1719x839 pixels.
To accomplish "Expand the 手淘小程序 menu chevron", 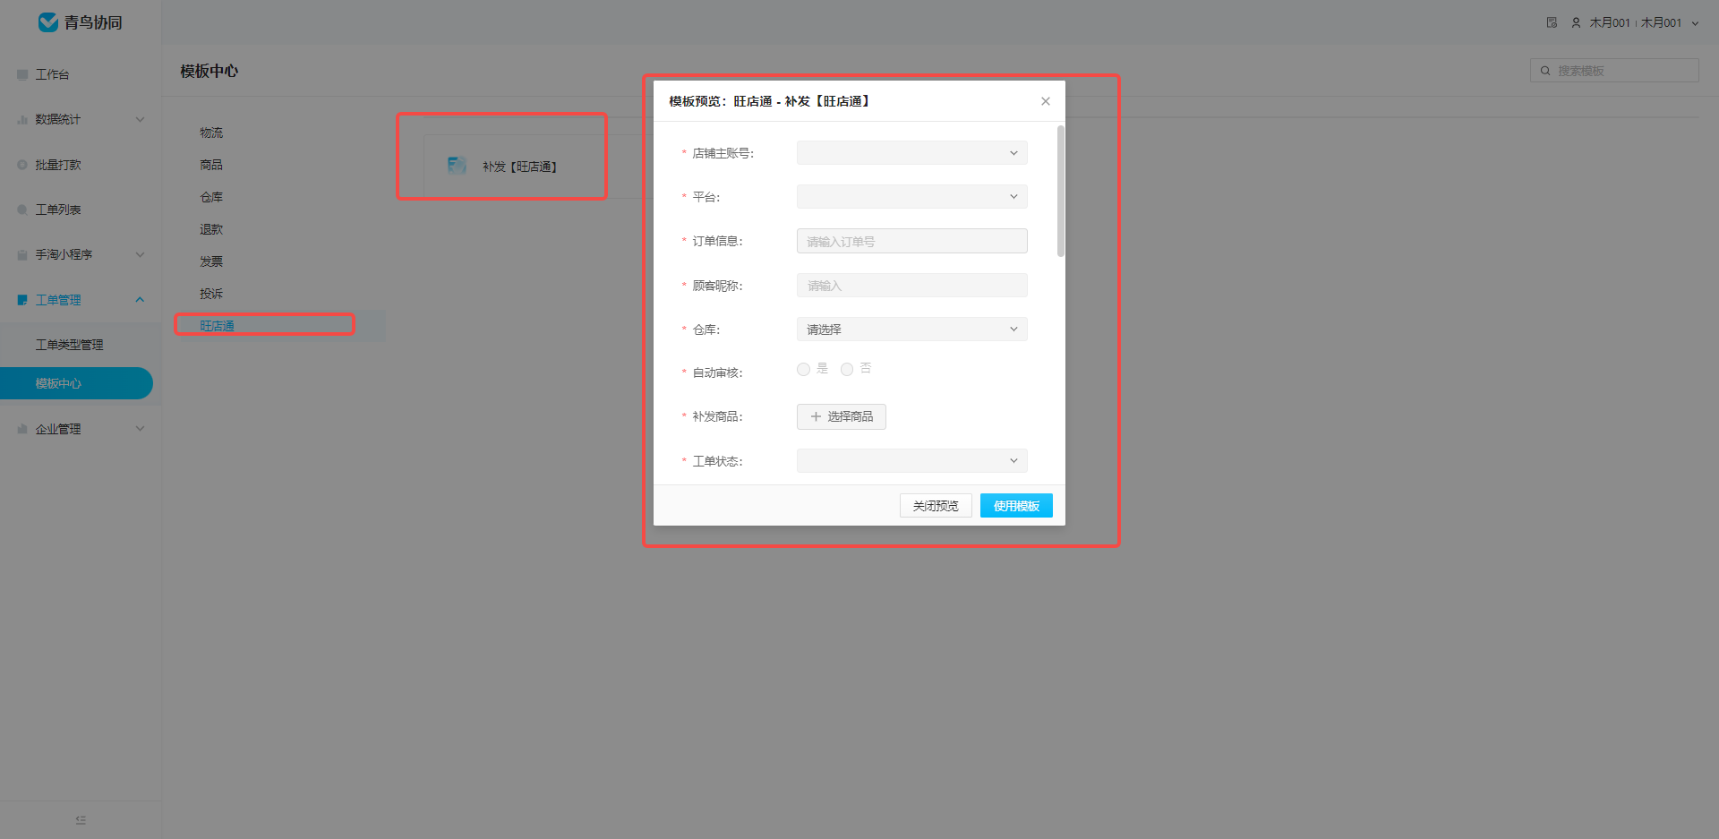I will click(140, 254).
